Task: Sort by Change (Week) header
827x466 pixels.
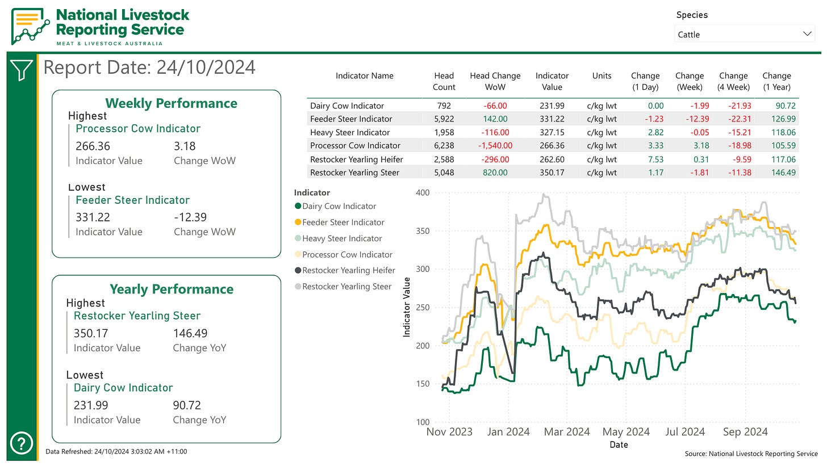Action: (x=689, y=81)
